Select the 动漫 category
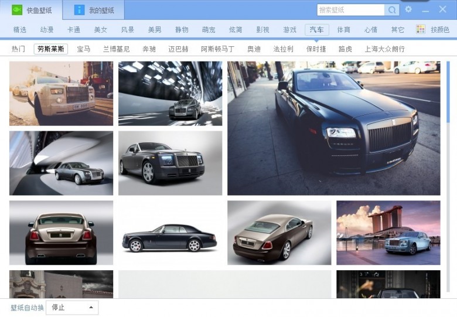Viewport: 457px width, 317px height. [x=47, y=30]
